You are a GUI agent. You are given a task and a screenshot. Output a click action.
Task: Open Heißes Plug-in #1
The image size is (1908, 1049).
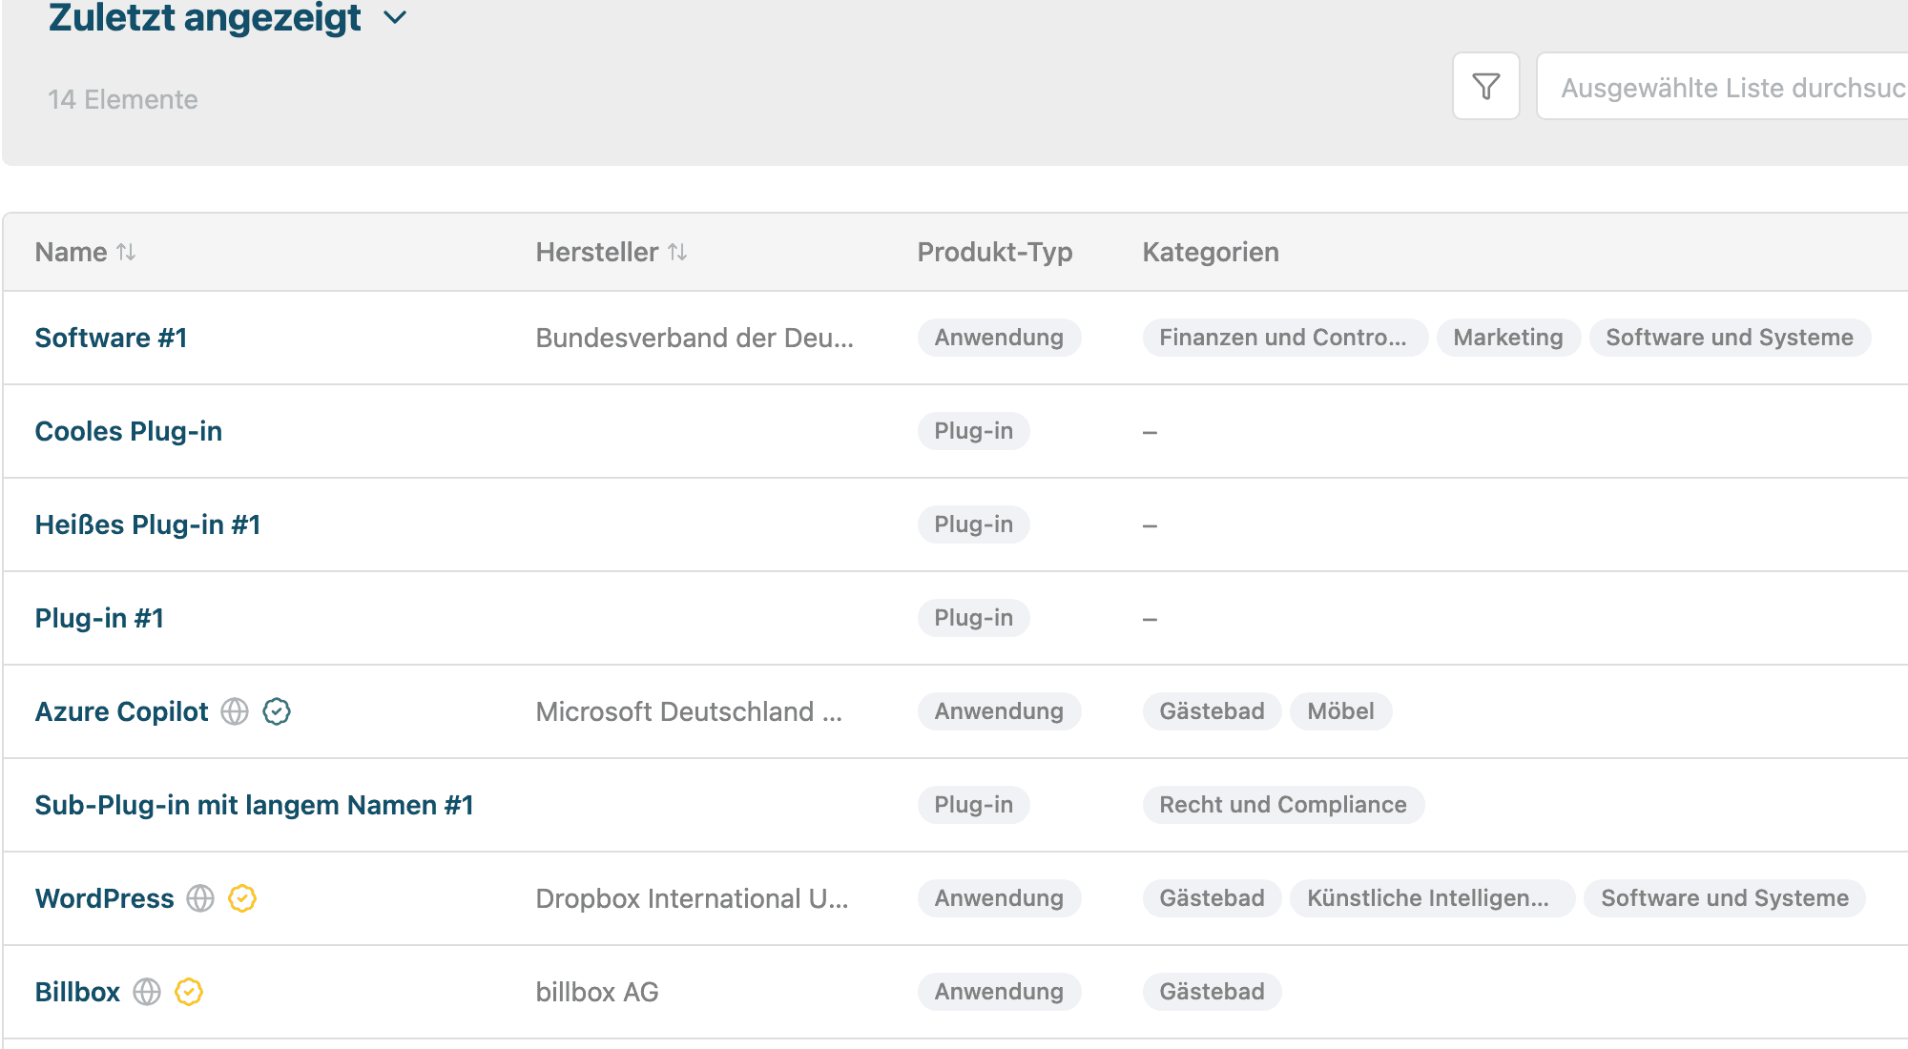148,524
